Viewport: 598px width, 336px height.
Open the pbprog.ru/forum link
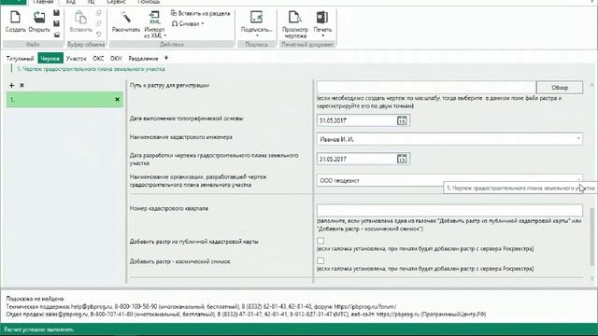(365, 307)
